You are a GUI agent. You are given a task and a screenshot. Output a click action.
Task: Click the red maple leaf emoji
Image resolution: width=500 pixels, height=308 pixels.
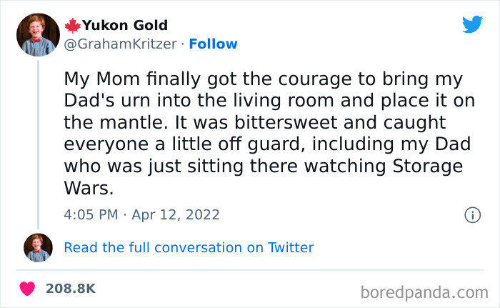[x=73, y=26]
